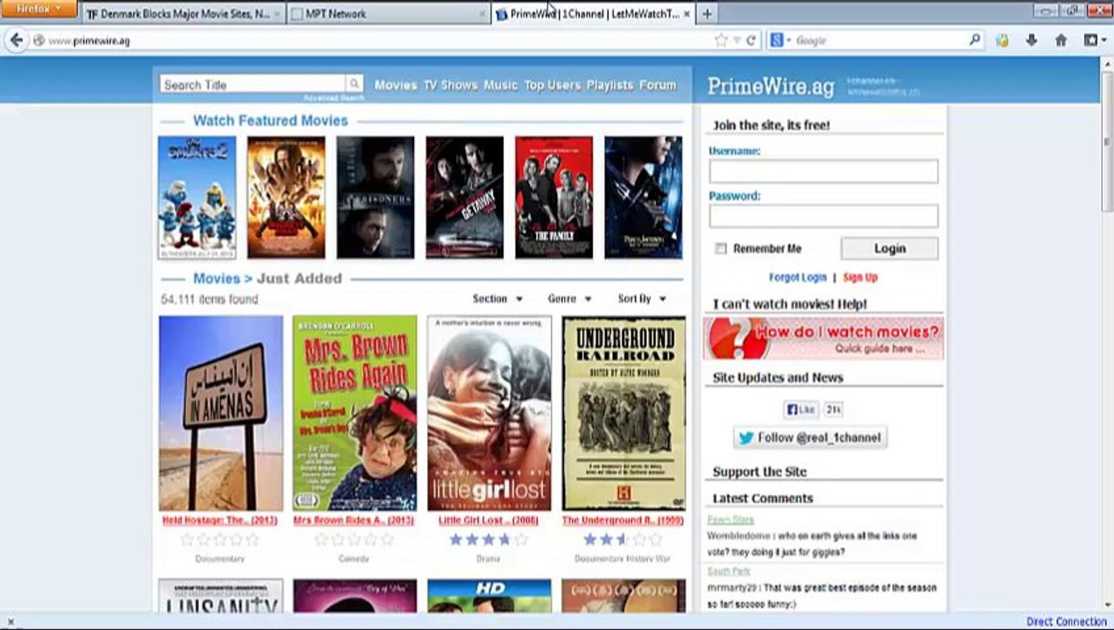Open the bookmark star history dropdown arrow

pyautogui.click(x=737, y=40)
